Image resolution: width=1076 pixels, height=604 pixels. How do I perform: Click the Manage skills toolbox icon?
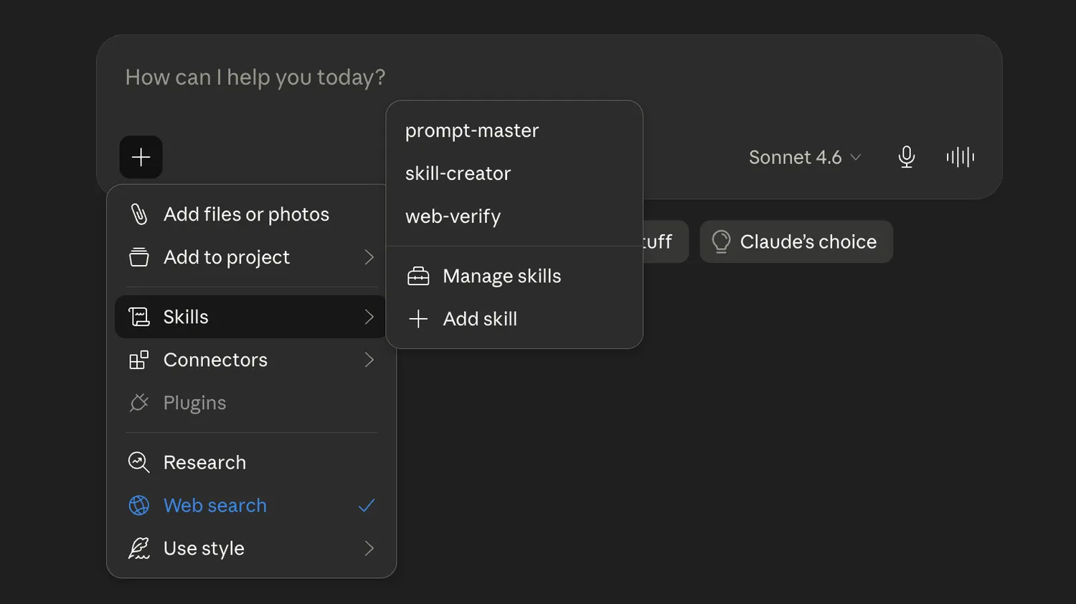click(x=418, y=276)
